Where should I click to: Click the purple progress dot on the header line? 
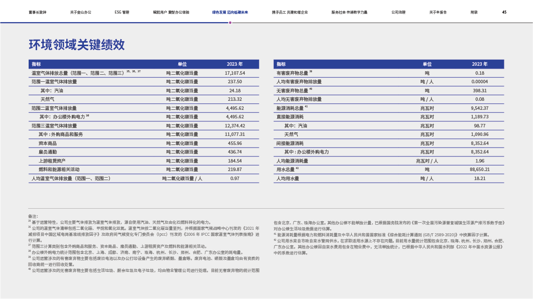click(x=230, y=23)
